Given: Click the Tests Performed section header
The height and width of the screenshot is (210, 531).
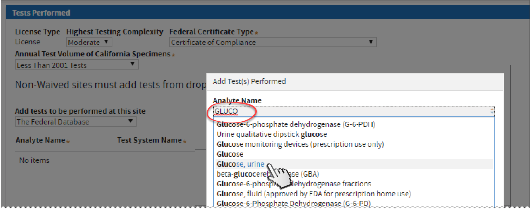Looking at the screenshot, I should 41,13.
